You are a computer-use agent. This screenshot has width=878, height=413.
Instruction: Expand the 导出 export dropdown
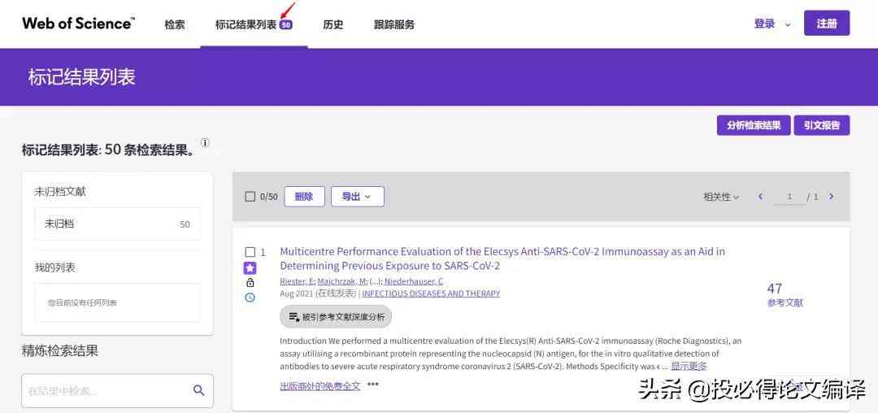[x=357, y=197]
